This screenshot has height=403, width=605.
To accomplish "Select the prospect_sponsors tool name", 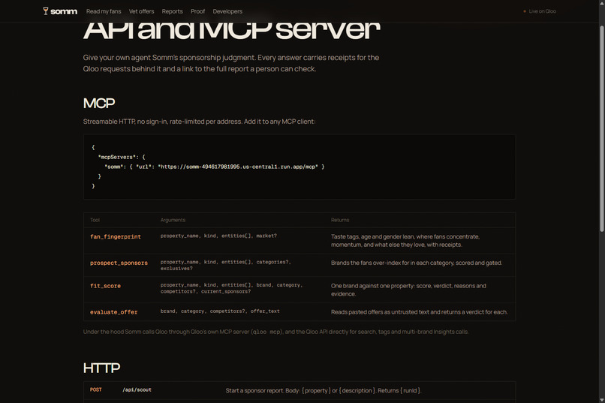I will (119, 263).
